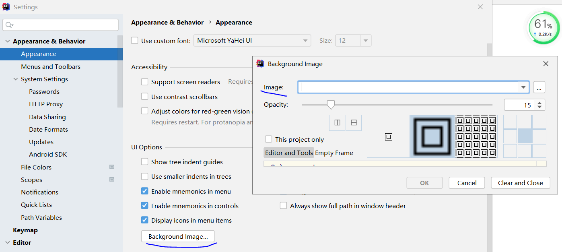Click into the Image path input field

click(x=408, y=87)
